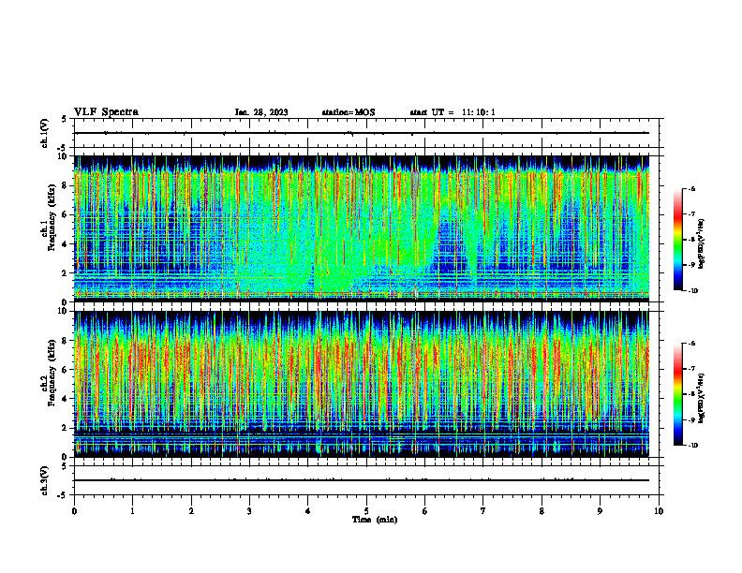Click the ch.2 colorbar log(PSD) units label
The width and height of the screenshot is (742, 573).
(x=702, y=399)
